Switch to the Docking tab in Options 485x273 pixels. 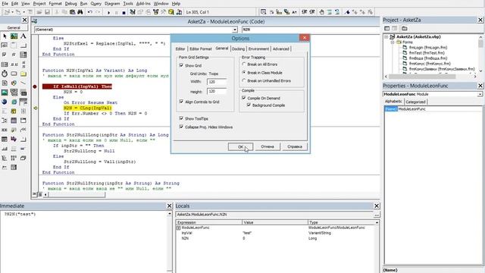pyautogui.click(x=238, y=49)
